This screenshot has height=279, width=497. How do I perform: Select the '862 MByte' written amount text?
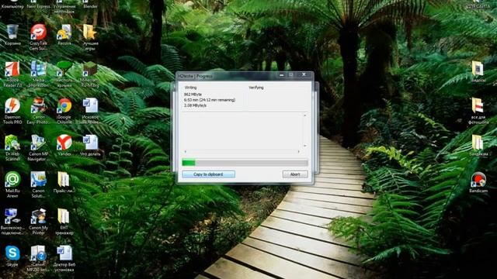(x=193, y=95)
